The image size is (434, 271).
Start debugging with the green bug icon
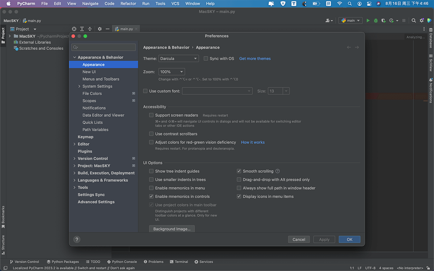pos(376,21)
